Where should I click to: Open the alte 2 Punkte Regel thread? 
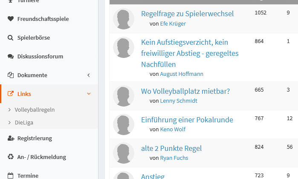tap(171, 148)
